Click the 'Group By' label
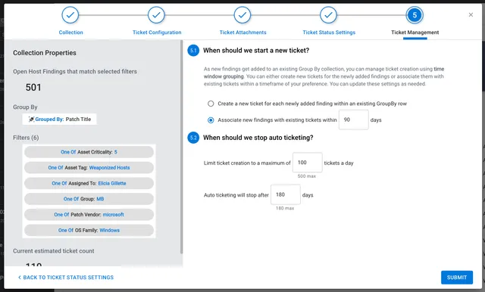 point(25,107)
